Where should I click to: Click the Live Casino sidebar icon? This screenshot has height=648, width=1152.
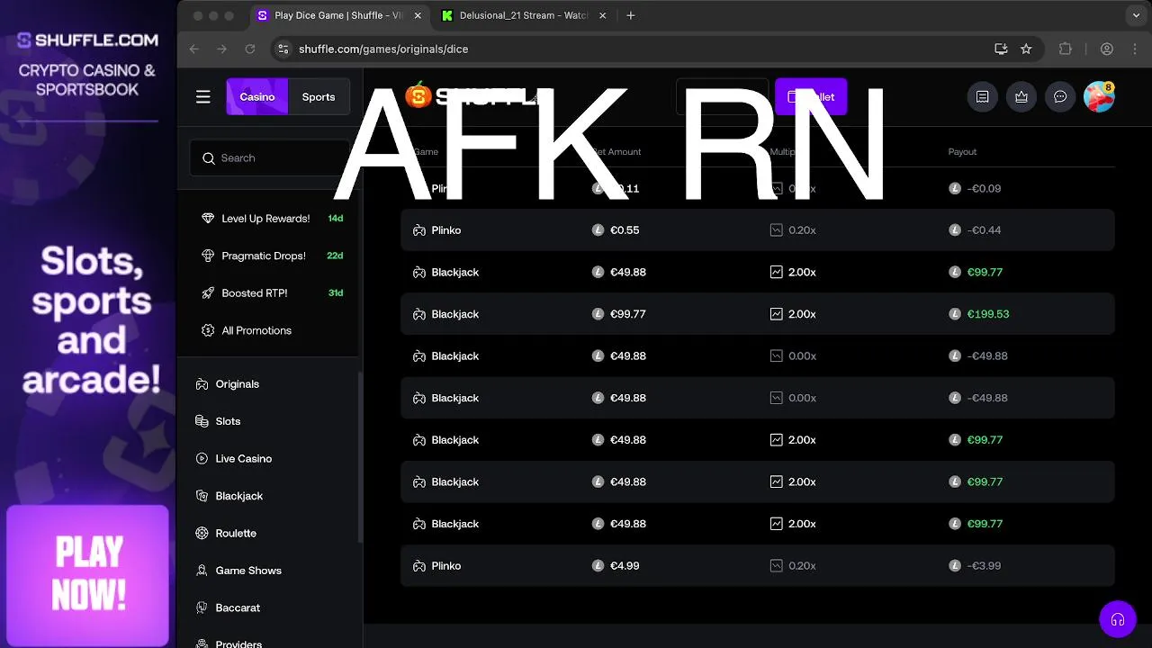point(202,459)
